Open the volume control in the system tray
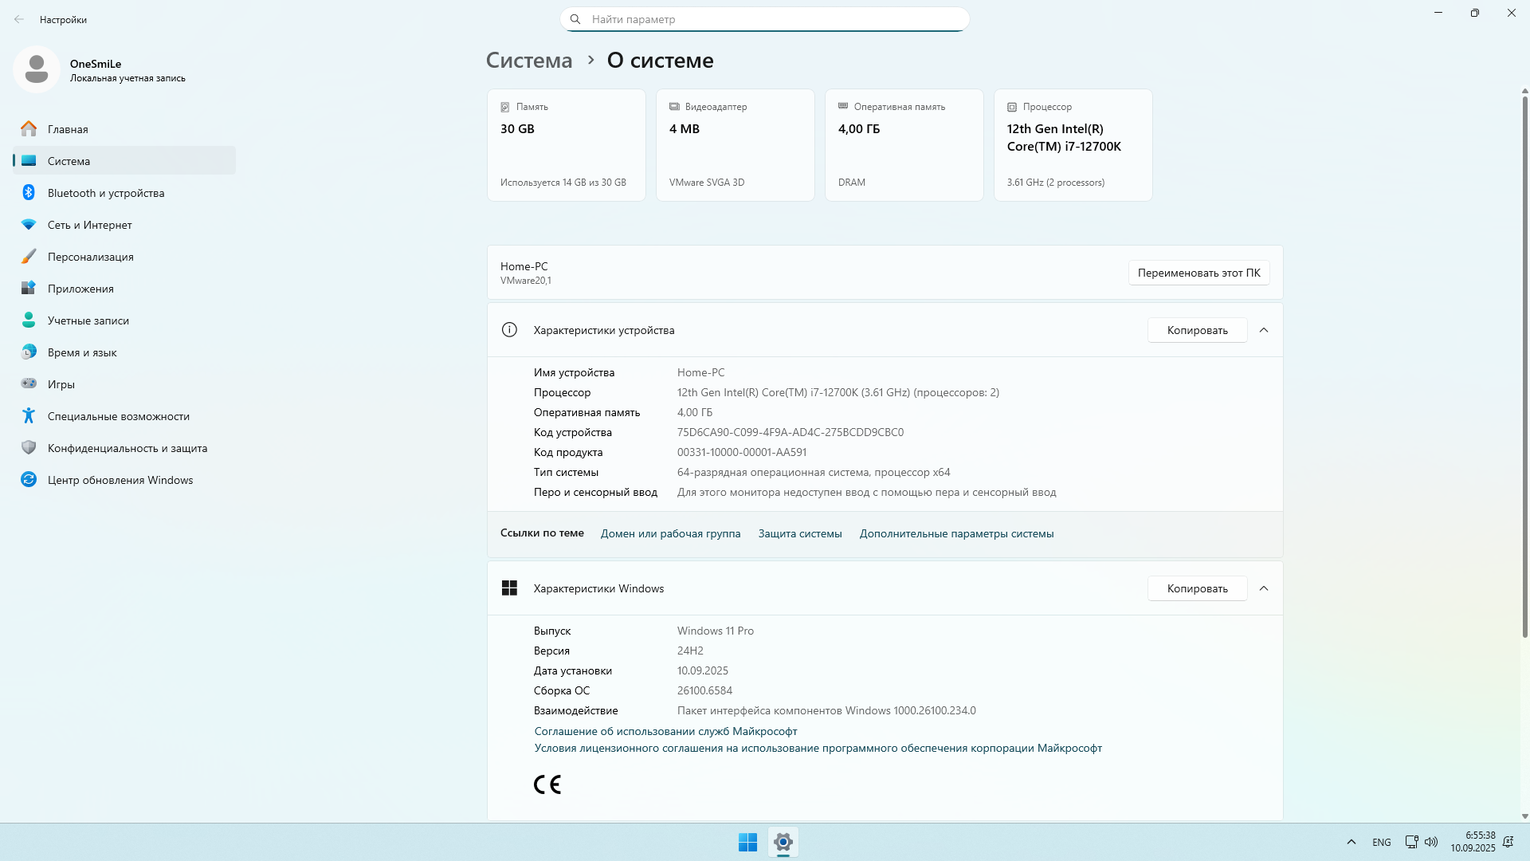This screenshot has height=861, width=1530. pyautogui.click(x=1432, y=841)
